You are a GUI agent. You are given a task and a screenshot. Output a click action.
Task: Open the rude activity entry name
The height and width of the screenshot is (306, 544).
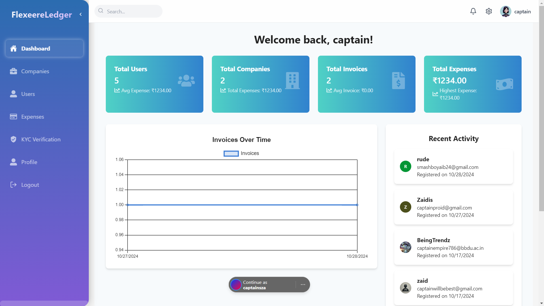click(423, 159)
